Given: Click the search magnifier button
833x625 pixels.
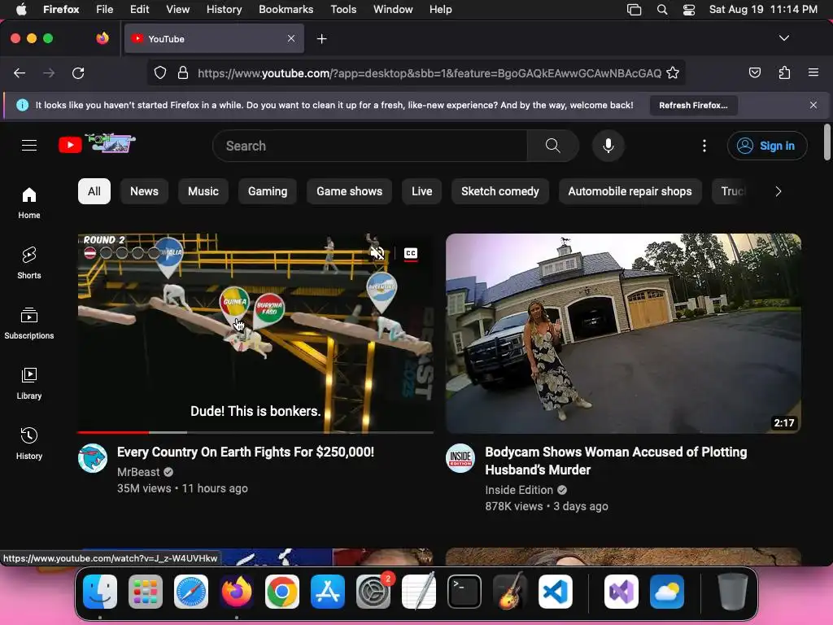Looking at the screenshot, I should 552,146.
